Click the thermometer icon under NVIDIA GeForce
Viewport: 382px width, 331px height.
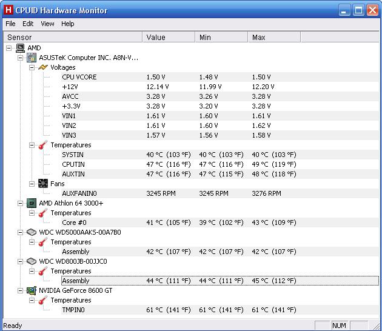coord(43,300)
